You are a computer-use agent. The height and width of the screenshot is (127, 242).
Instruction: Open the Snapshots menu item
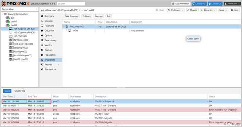51,60
